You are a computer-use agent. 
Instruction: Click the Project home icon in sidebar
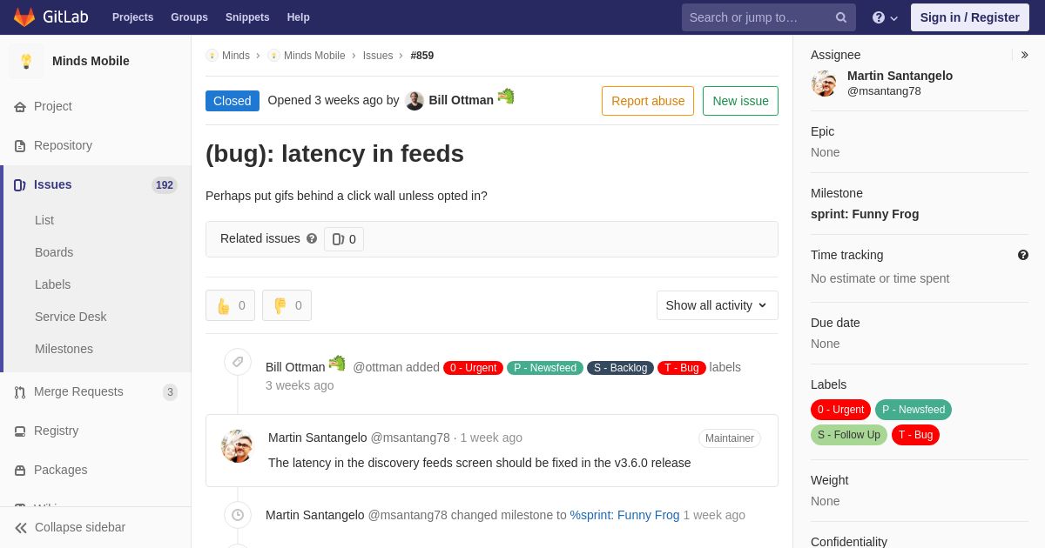click(20, 107)
